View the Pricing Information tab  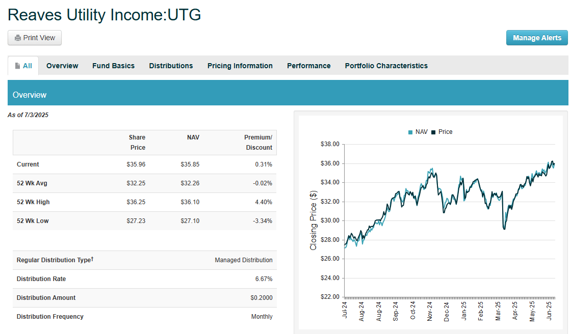[240, 66]
